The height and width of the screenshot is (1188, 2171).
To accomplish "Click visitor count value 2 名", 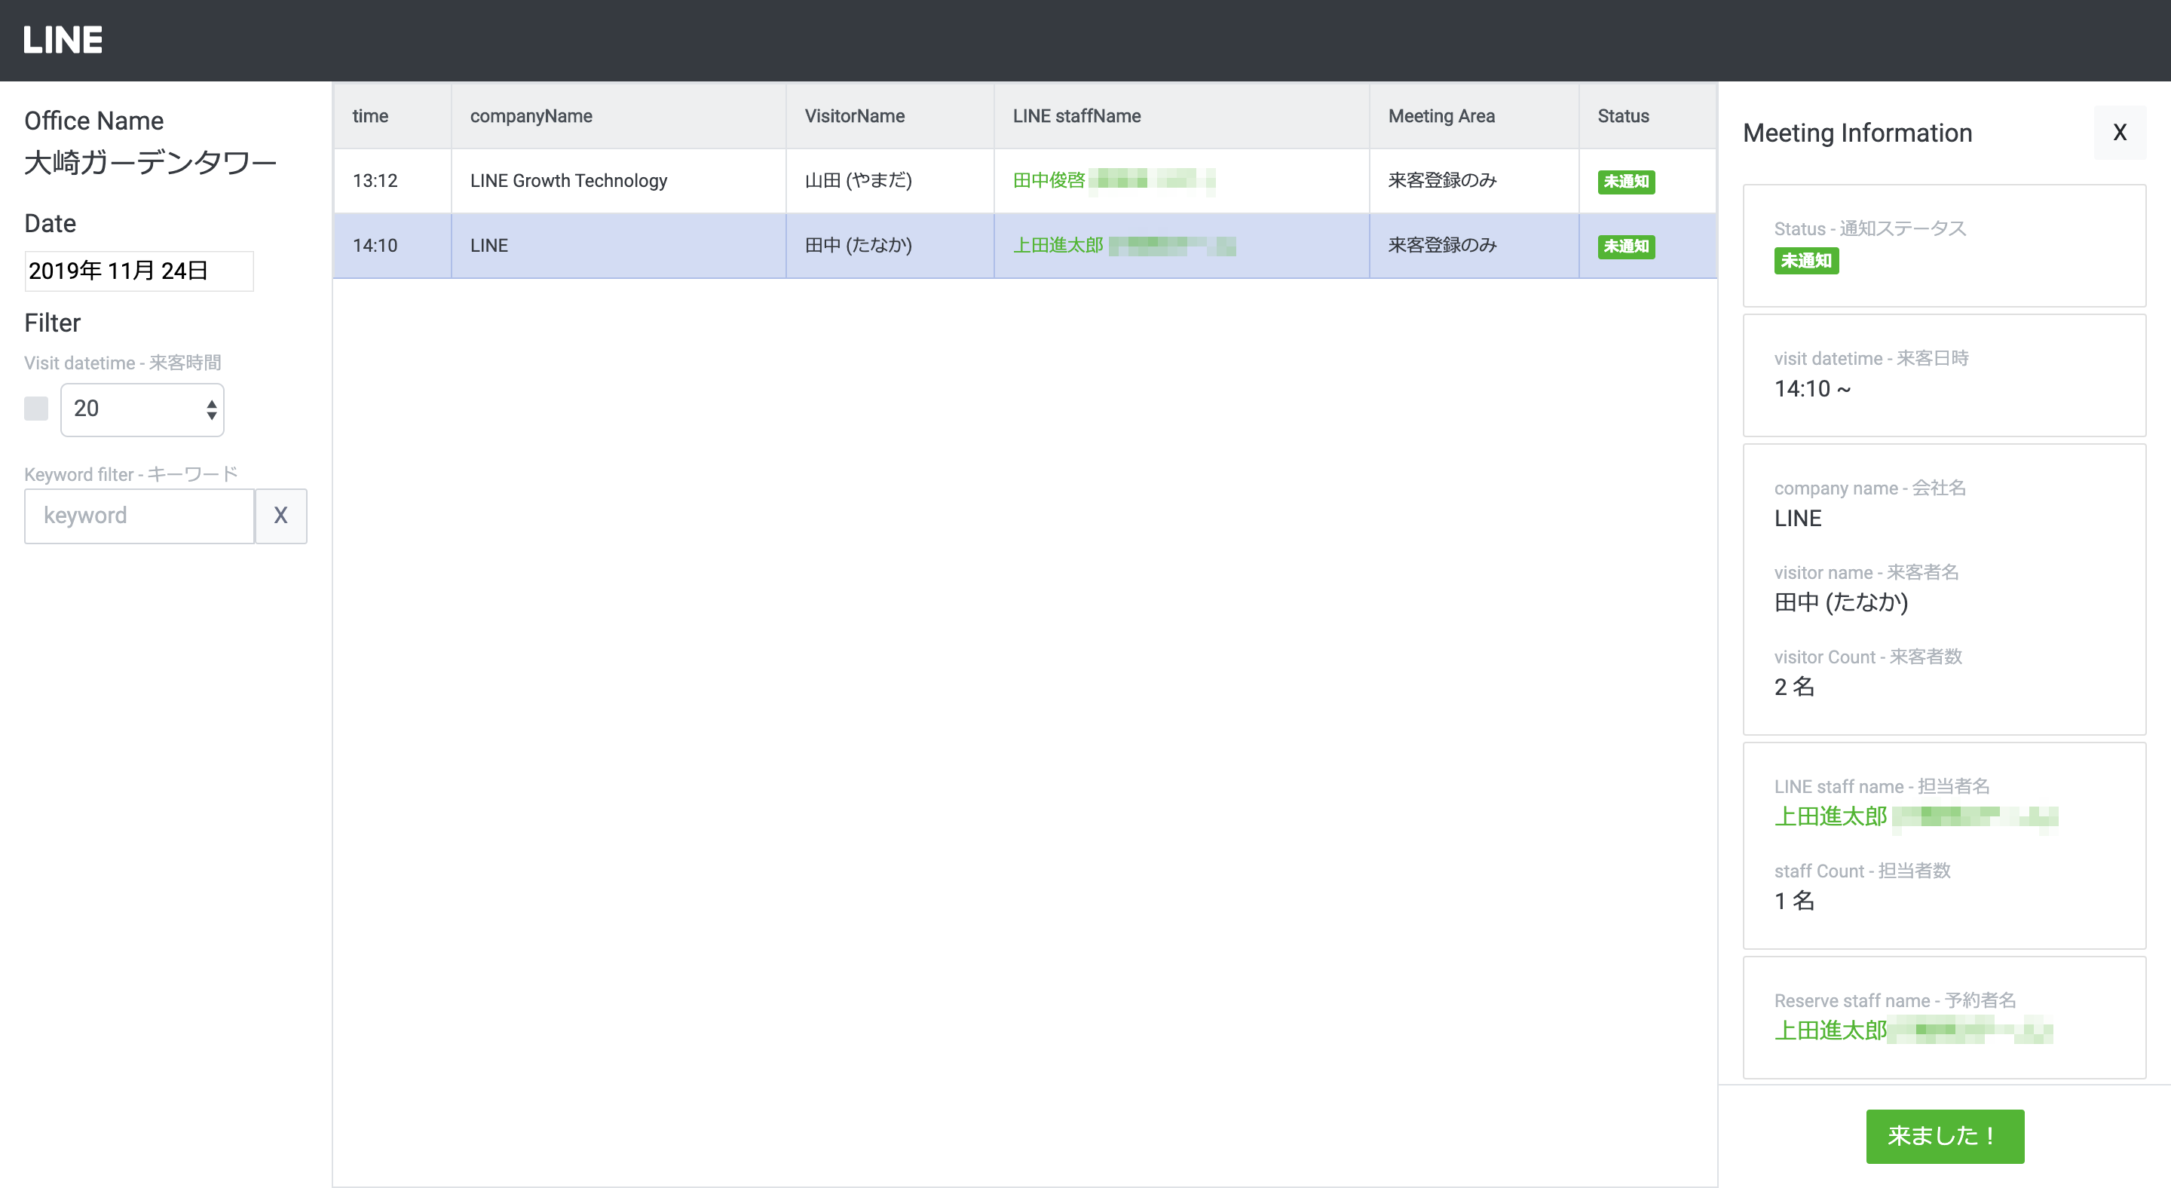I will [1793, 686].
